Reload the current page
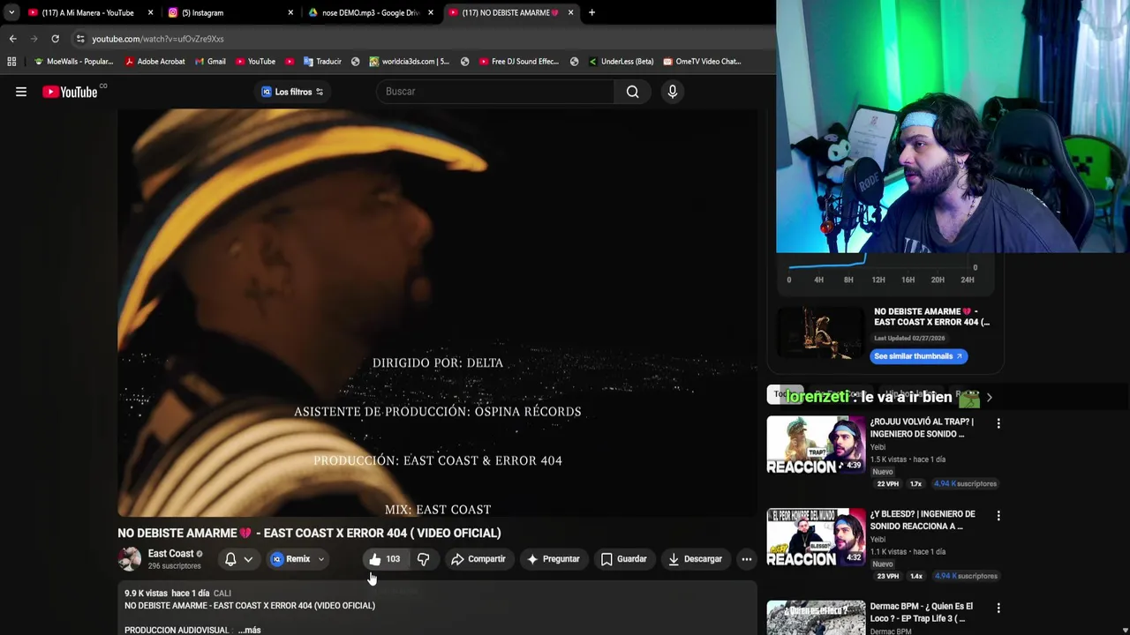This screenshot has width=1130, height=635. [55, 39]
